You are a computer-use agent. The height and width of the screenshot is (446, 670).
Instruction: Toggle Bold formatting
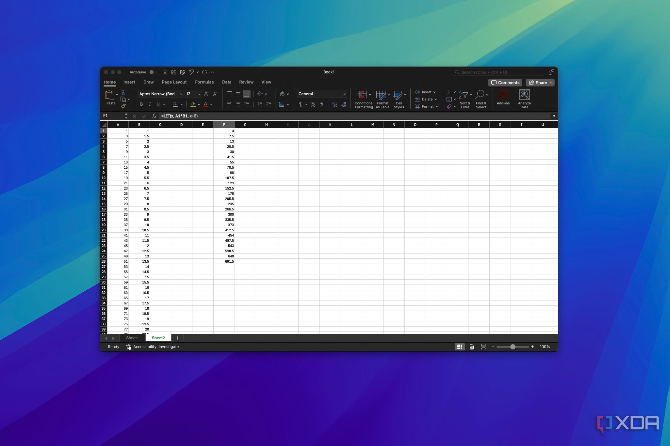[x=141, y=104]
